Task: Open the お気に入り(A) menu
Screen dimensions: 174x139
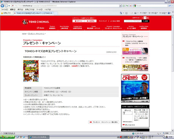Action: 30,9
